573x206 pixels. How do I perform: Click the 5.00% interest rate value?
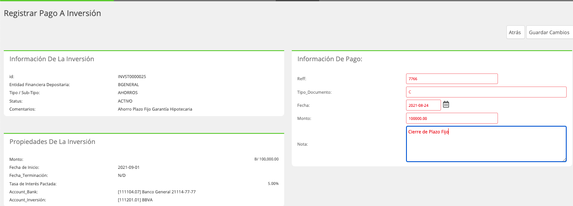coord(273,184)
